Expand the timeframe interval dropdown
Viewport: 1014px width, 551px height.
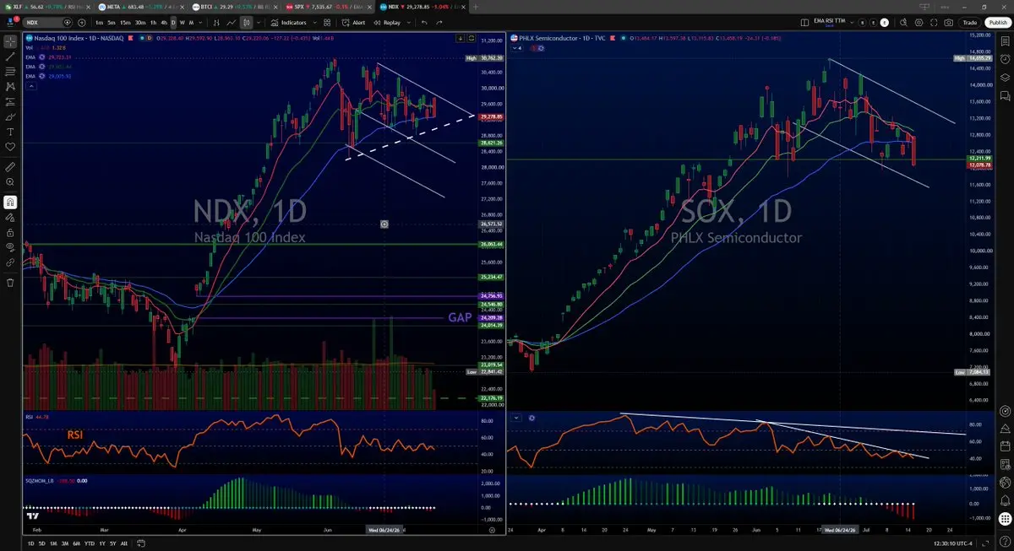tap(200, 23)
